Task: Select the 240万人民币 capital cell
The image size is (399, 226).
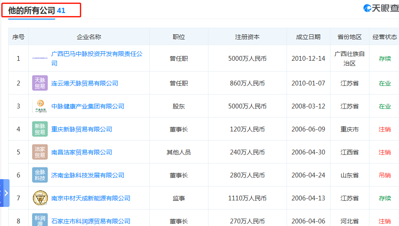Action: 247,152
